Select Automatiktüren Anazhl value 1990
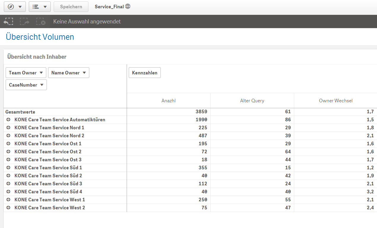The image size is (377, 228). click(x=201, y=120)
